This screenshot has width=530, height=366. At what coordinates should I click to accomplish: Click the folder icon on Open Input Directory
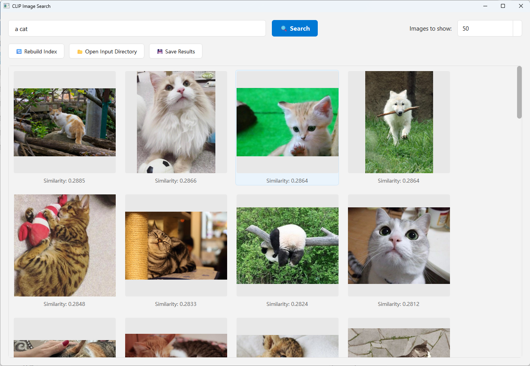(80, 51)
